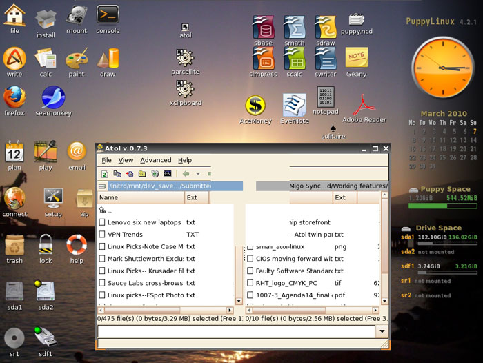Launch the seamonkey desktop icon

(53, 101)
